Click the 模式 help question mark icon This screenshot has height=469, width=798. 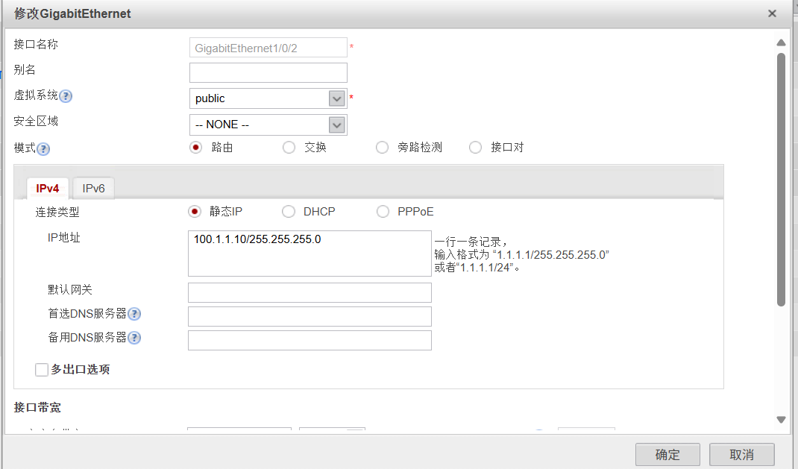[44, 148]
